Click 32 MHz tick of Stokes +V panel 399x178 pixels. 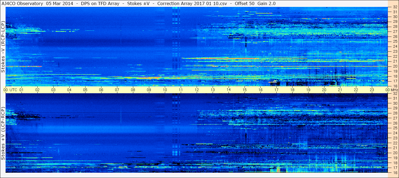pos(395,94)
